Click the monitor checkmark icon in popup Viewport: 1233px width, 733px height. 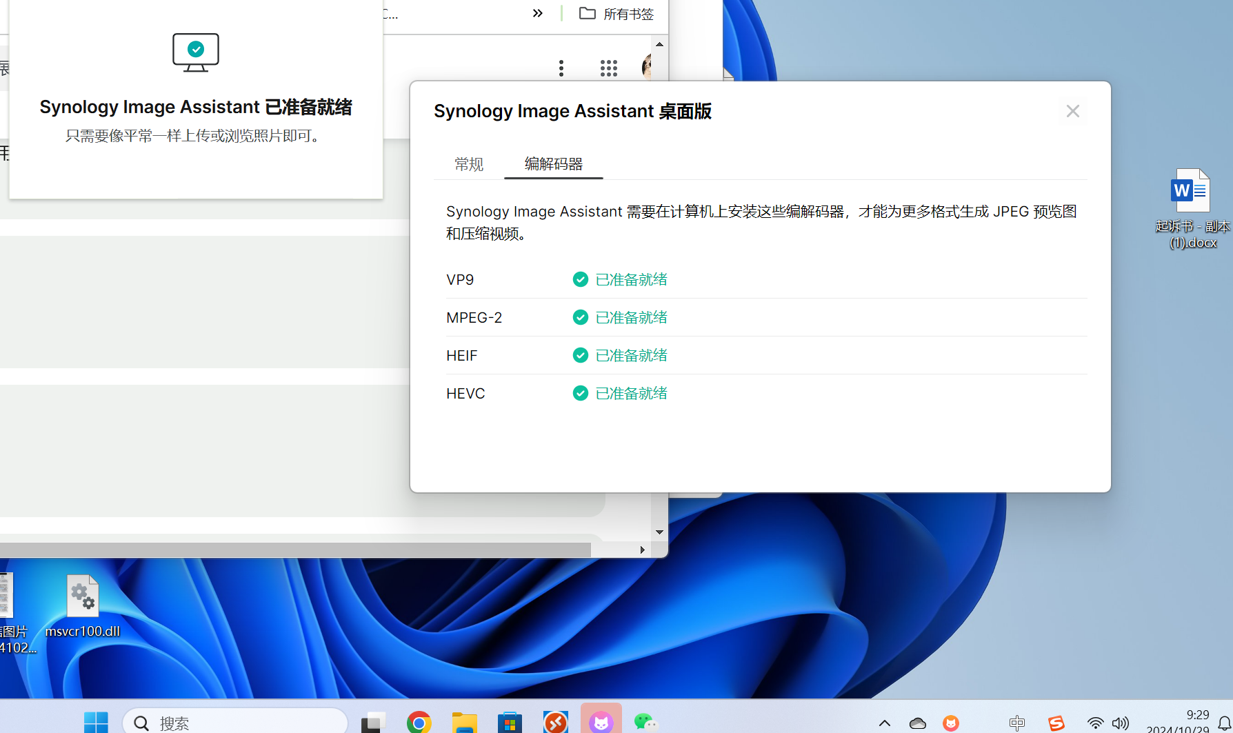click(196, 52)
